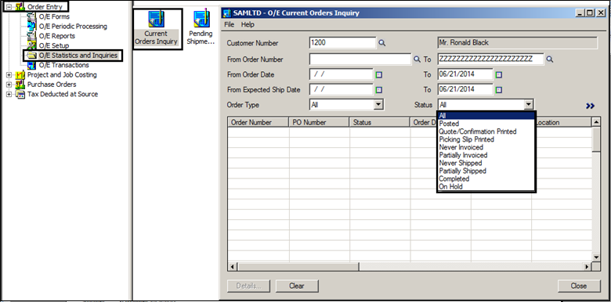
Task: Click the Project and Job Costing icon
Action: point(20,75)
